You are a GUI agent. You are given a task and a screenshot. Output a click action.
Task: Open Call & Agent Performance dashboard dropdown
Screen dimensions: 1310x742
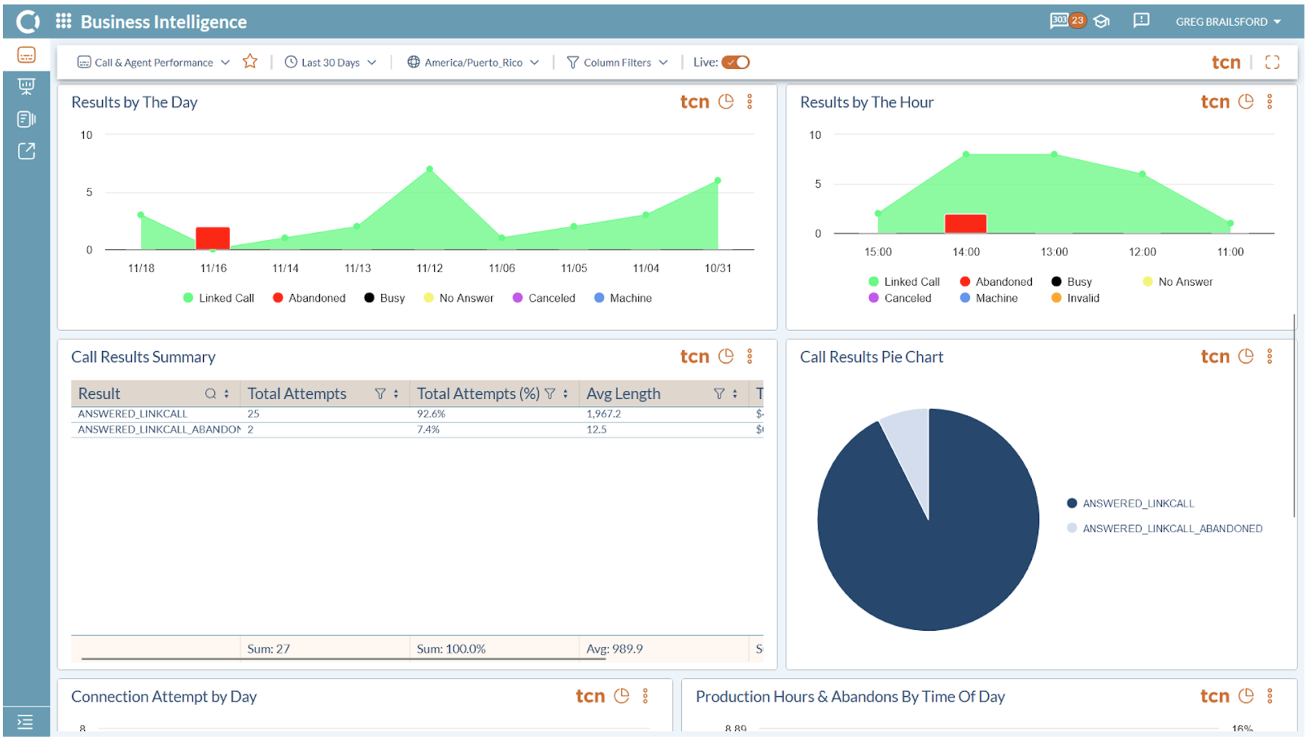pyautogui.click(x=153, y=63)
